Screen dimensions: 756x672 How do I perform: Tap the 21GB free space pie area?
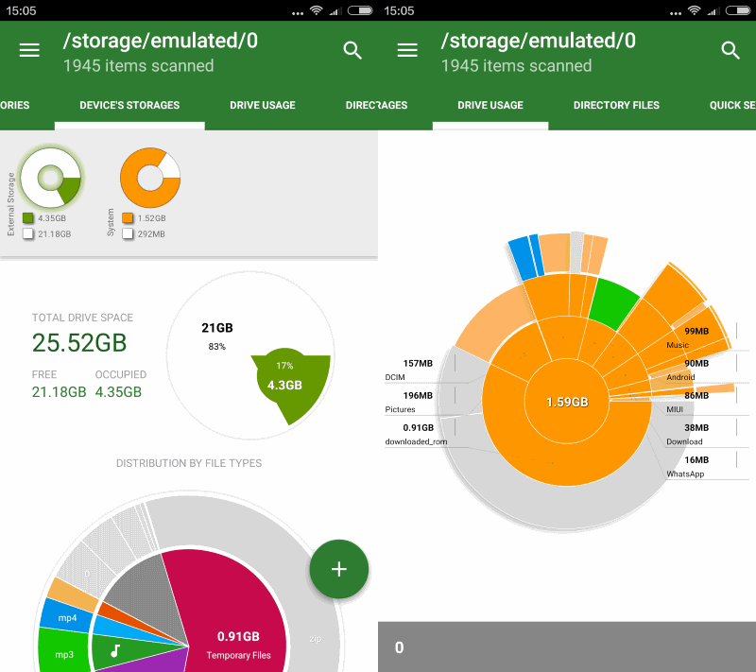[x=217, y=336]
